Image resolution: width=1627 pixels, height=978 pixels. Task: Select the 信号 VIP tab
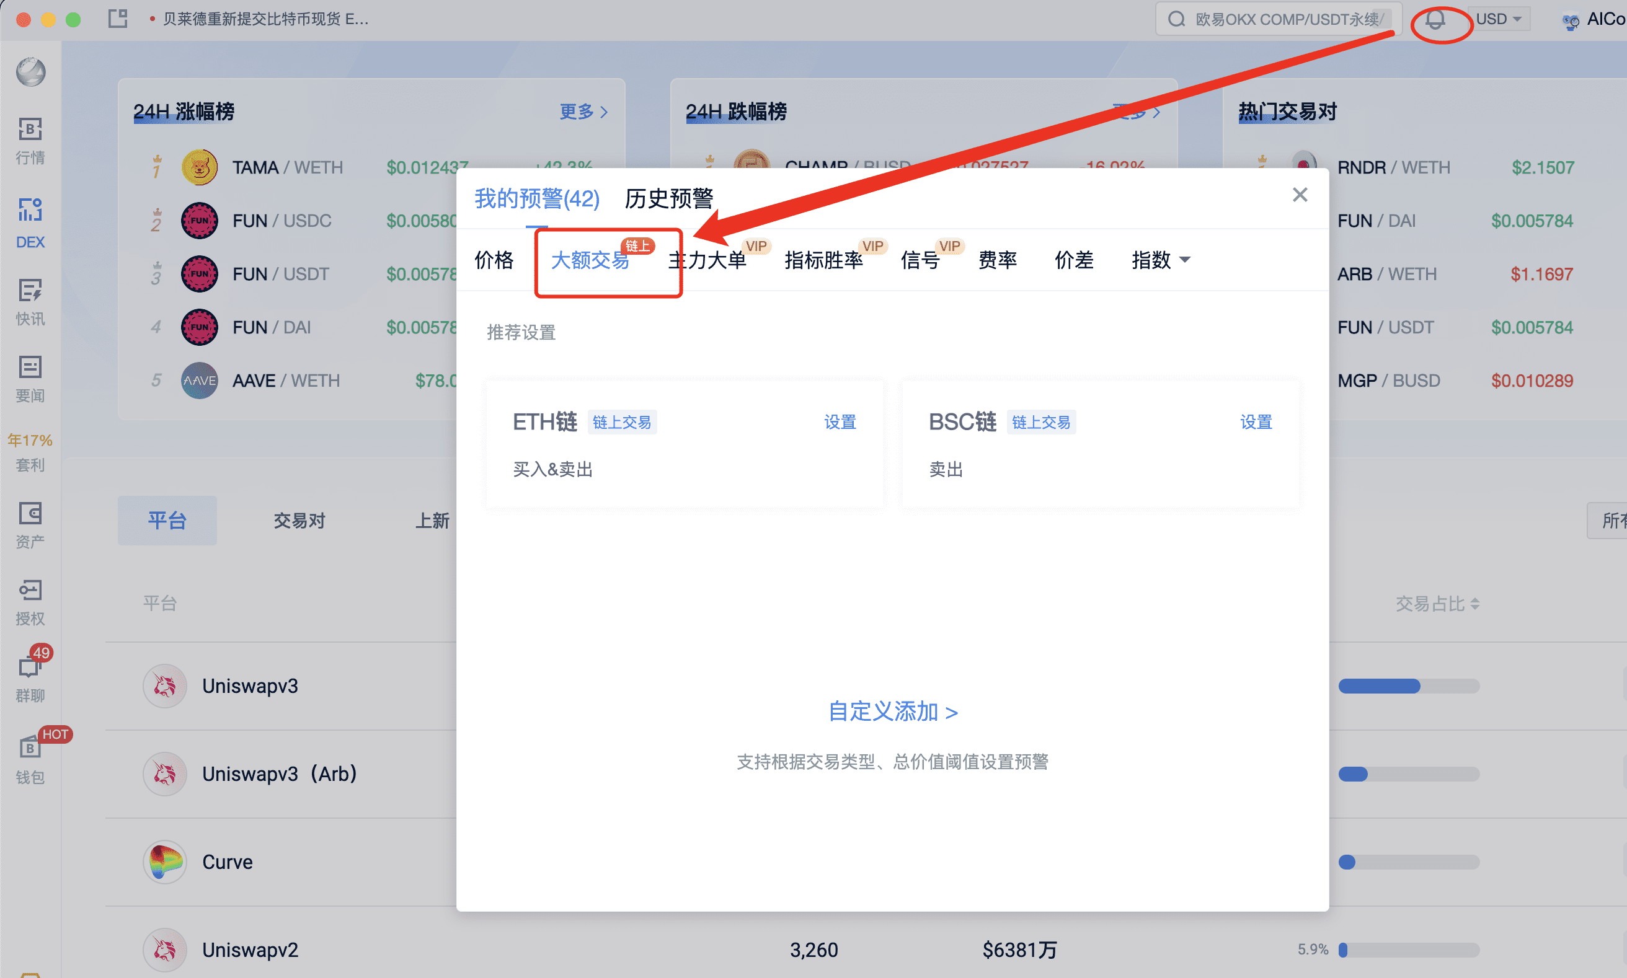[920, 260]
